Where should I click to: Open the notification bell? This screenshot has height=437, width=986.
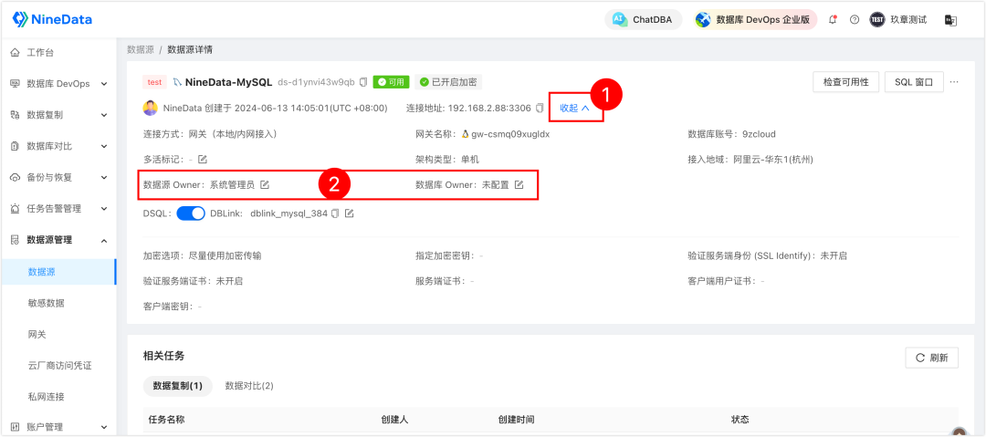tap(833, 19)
